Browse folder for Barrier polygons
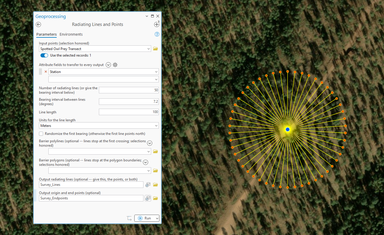This screenshot has width=384, height=235. click(x=156, y=171)
